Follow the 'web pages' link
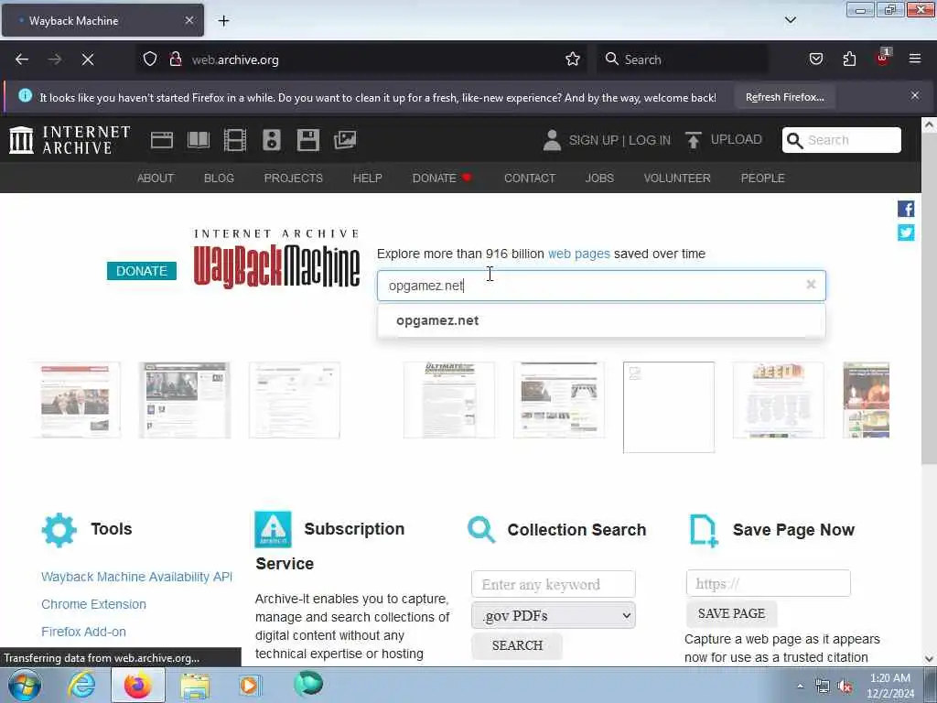937x703 pixels. tap(579, 254)
